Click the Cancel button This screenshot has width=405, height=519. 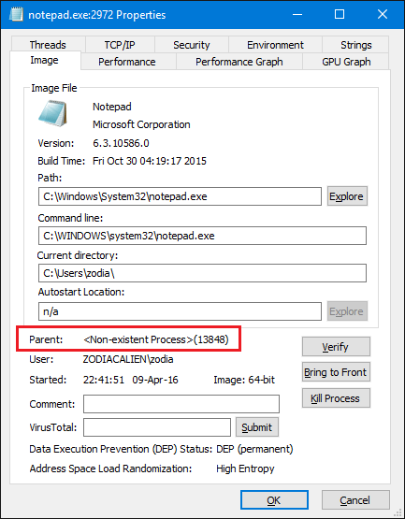[355, 500]
